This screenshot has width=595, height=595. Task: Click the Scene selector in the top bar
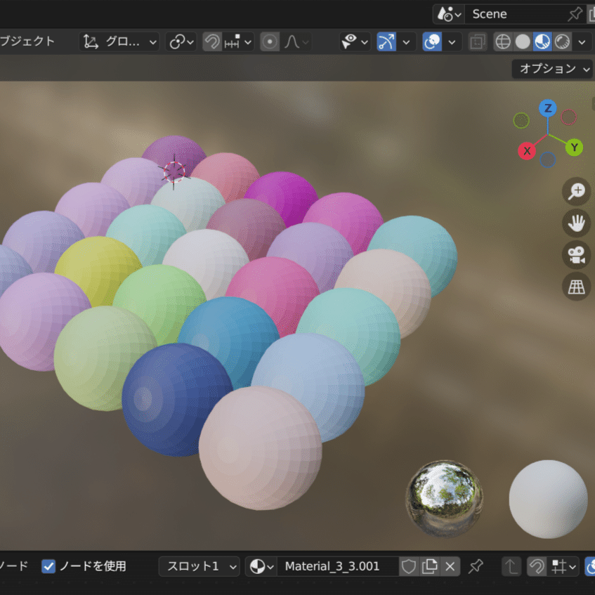point(490,13)
